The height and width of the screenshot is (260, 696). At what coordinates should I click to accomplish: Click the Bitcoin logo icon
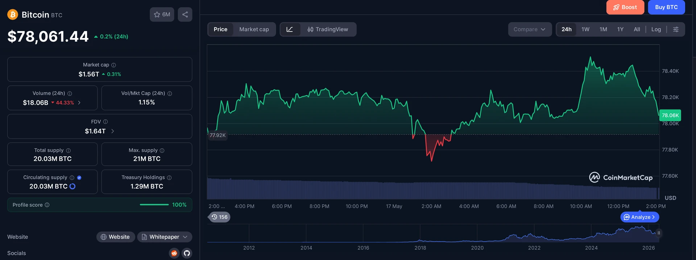(x=13, y=14)
